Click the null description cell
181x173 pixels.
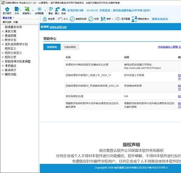point(126,96)
